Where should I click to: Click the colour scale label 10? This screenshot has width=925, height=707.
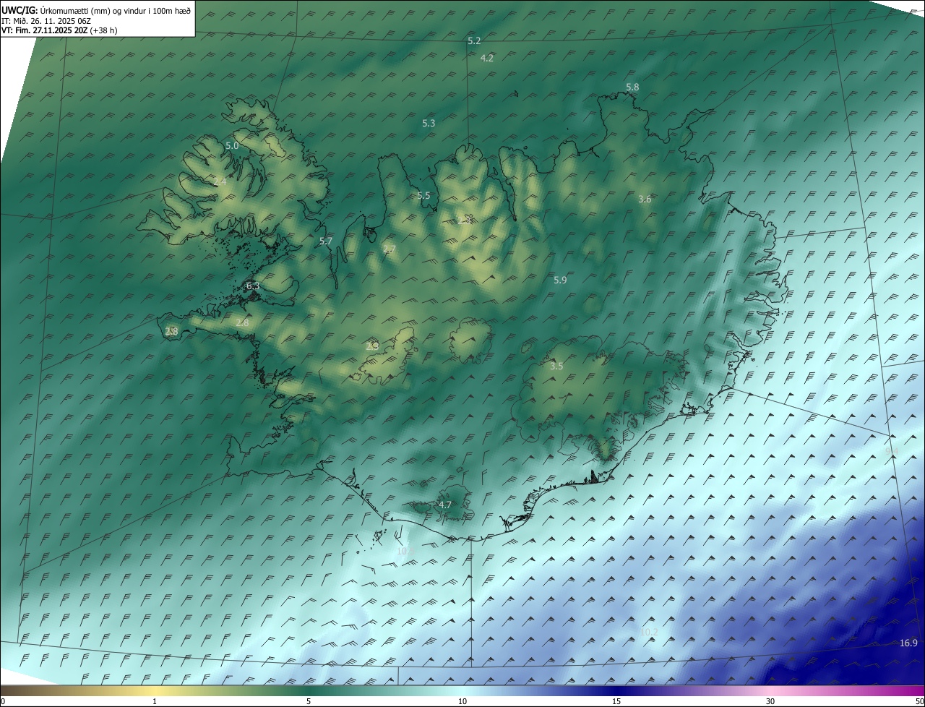[462, 701]
